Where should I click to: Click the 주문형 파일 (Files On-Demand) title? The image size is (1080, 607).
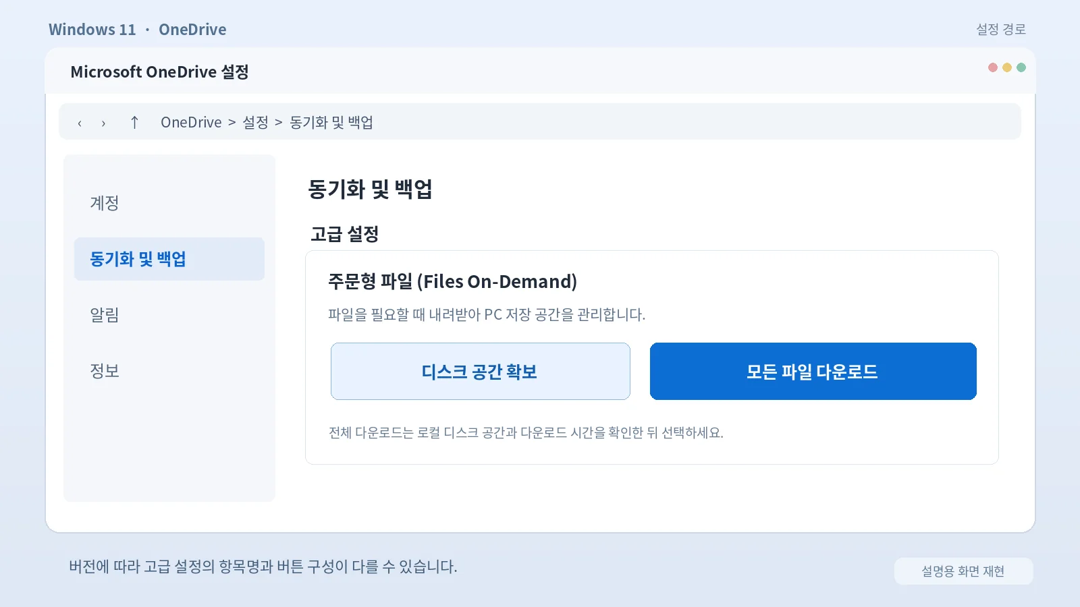pyautogui.click(x=452, y=281)
